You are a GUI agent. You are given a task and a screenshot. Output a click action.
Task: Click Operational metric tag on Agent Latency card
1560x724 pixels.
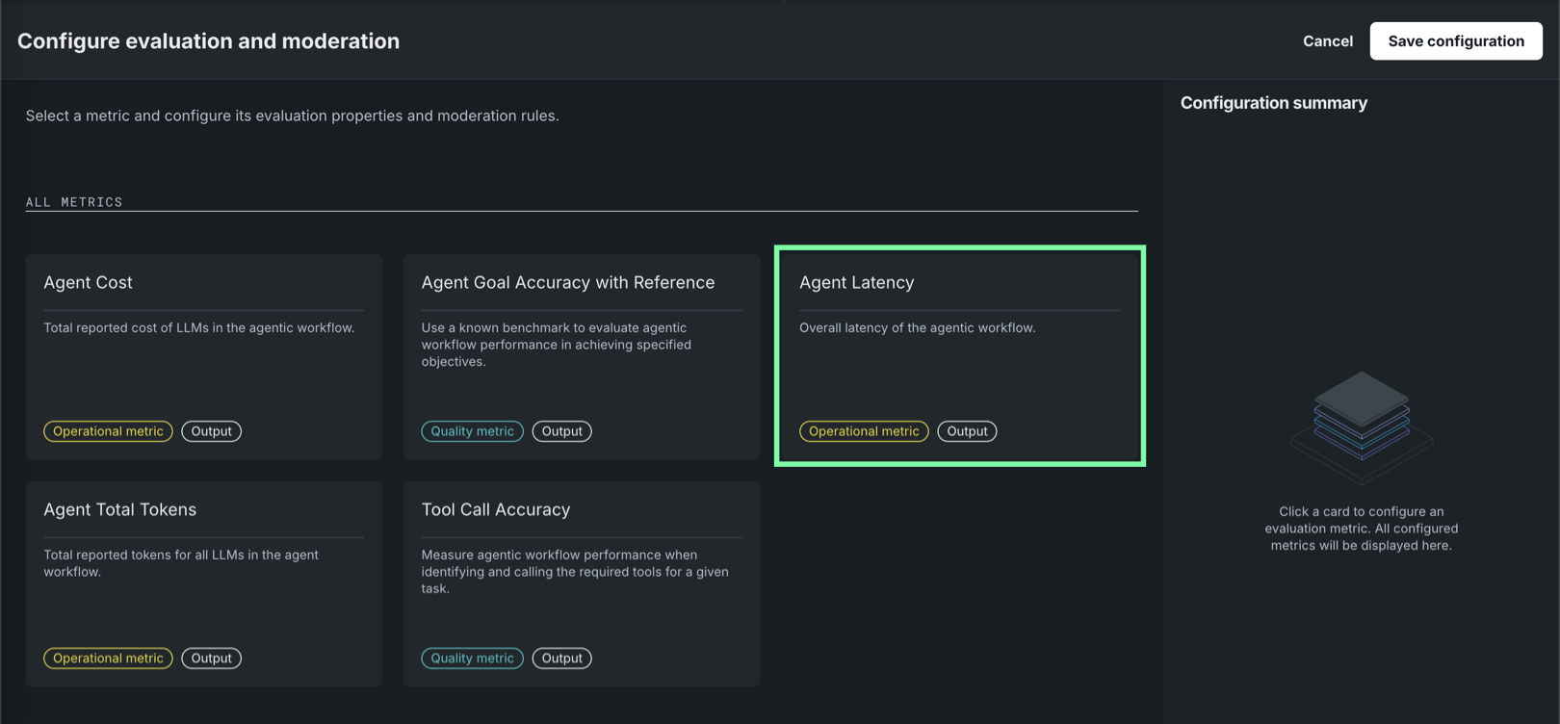[864, 431]
